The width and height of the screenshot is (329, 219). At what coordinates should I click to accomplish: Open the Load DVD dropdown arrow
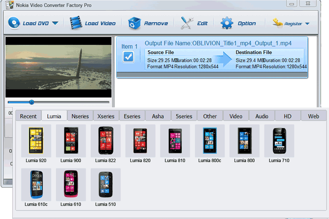55,23
